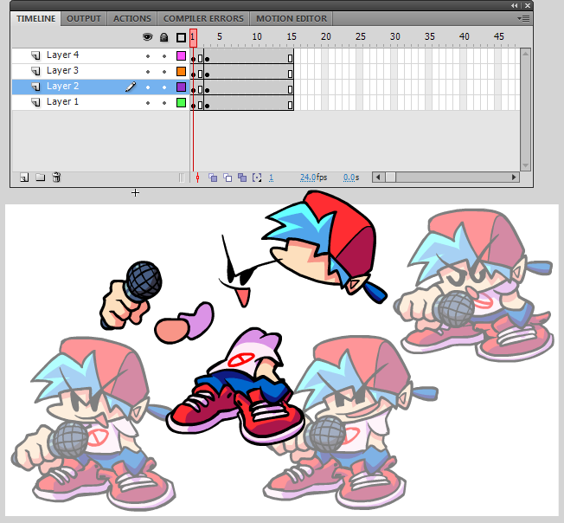The height and width of the screenshot is (523, 564).
Task: Click Layer 3's page icon
Action: 35,71
